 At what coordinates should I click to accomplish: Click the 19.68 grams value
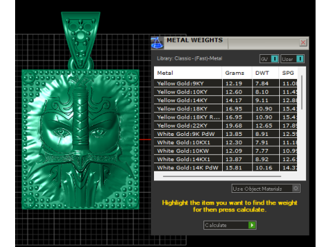(234, 126)
